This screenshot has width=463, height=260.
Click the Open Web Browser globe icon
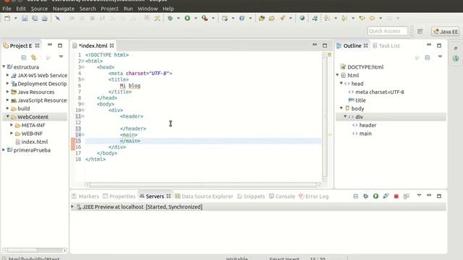[x=302, y=18]
